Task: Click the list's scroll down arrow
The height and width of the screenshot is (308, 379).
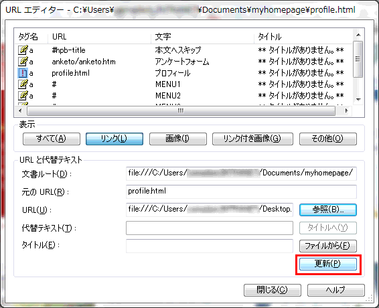Action: [x=358, y=100]
